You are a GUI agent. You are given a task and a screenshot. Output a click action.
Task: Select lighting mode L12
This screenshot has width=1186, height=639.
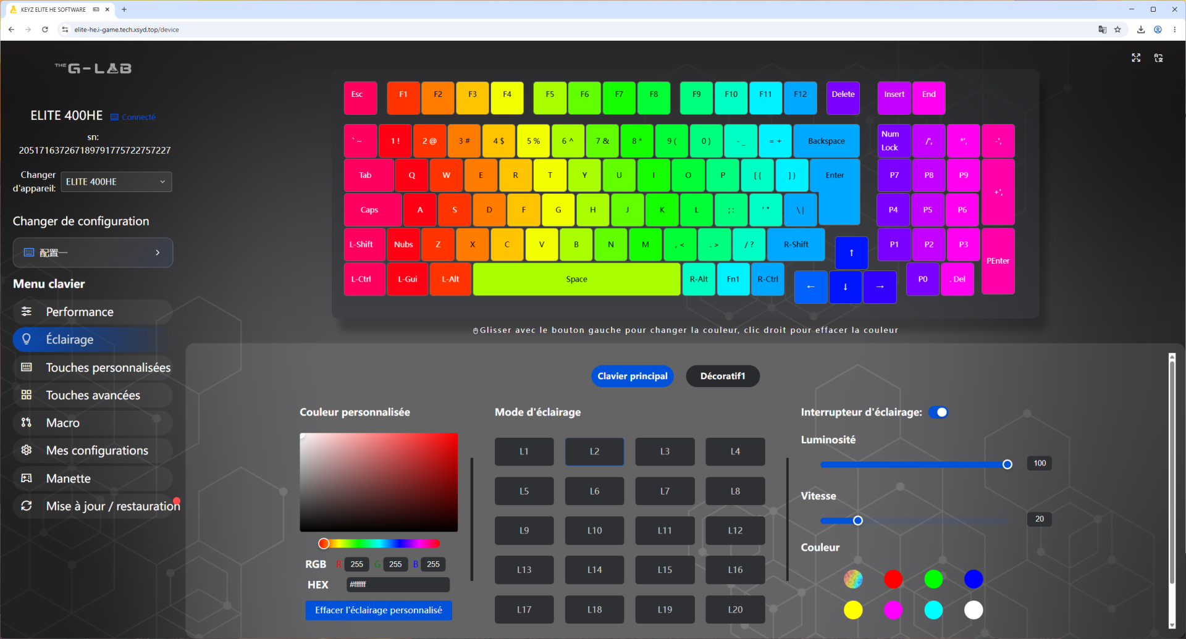735,530
